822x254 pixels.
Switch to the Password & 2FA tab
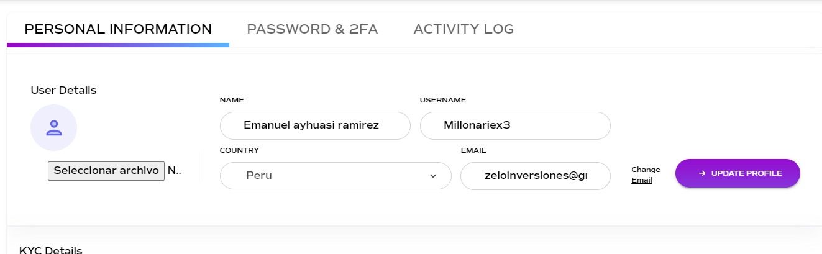(312, 29)
